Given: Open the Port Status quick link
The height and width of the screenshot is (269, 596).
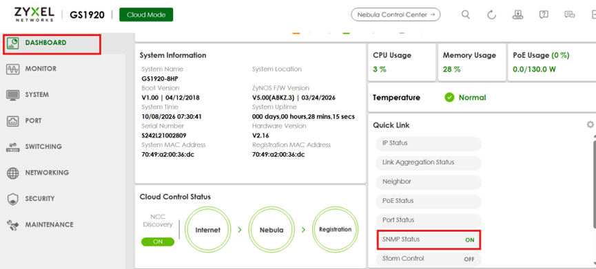Looking at the screenshot, I should (x=429, y=220).
